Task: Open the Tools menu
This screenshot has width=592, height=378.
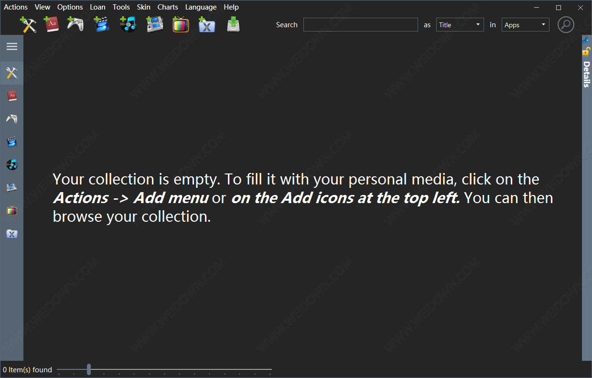Action: click(x=121, y=7)
